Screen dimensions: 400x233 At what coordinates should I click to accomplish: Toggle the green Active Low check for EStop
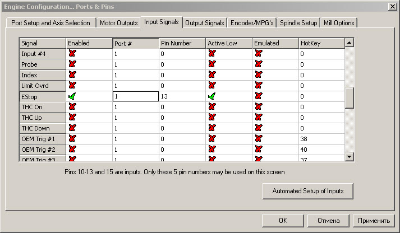pyautogui.click(x=212, y=96)
